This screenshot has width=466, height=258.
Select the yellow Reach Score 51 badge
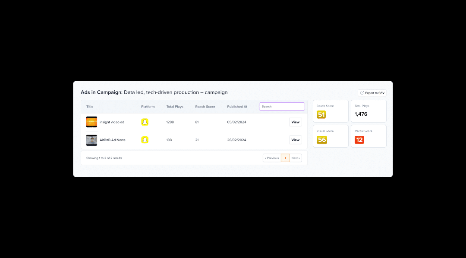point(321,114)
